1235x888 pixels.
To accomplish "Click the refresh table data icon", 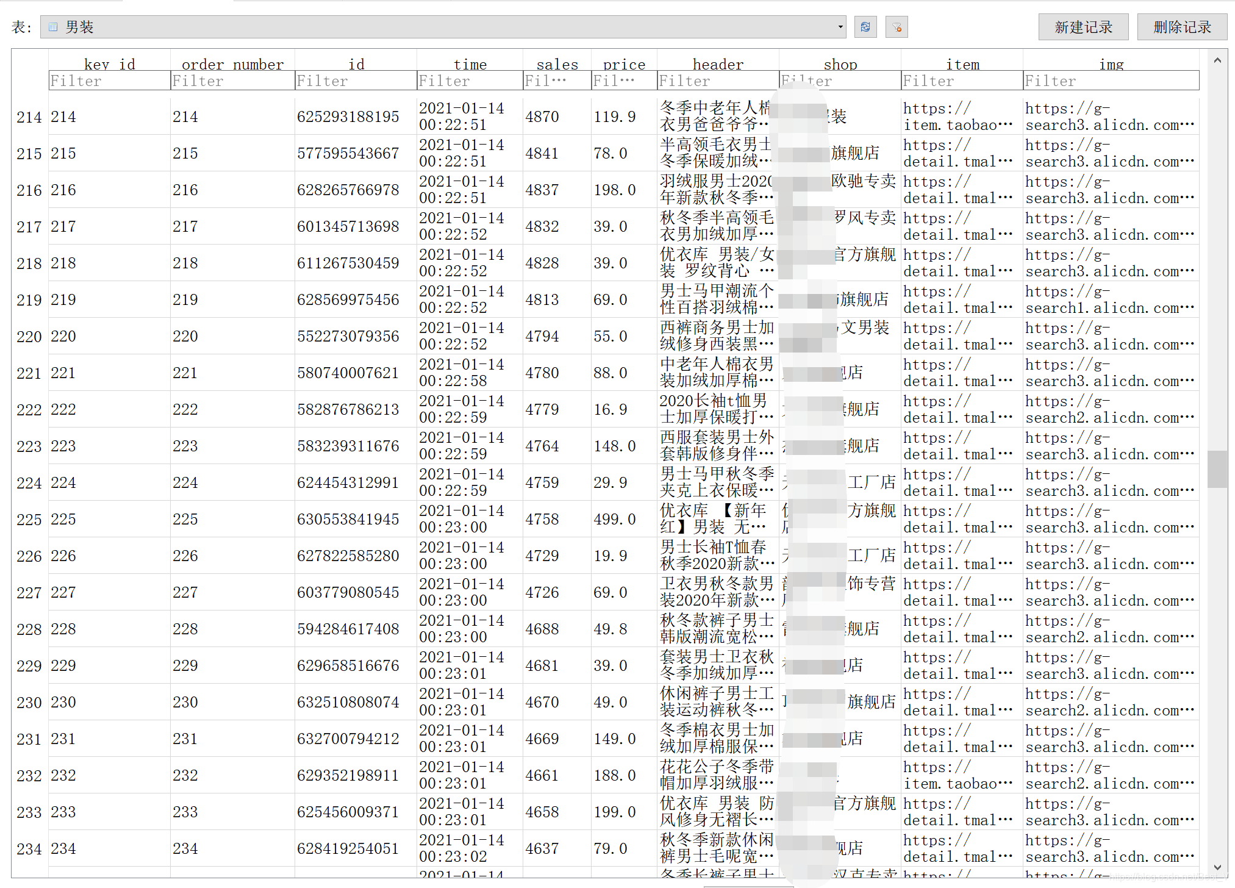I will (x=865, y=27).
